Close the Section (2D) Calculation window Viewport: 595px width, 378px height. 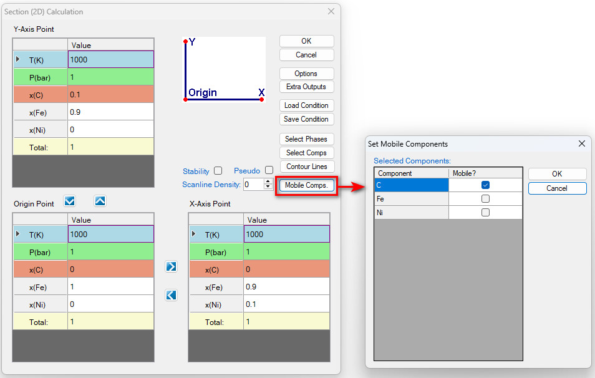[331, 11]
